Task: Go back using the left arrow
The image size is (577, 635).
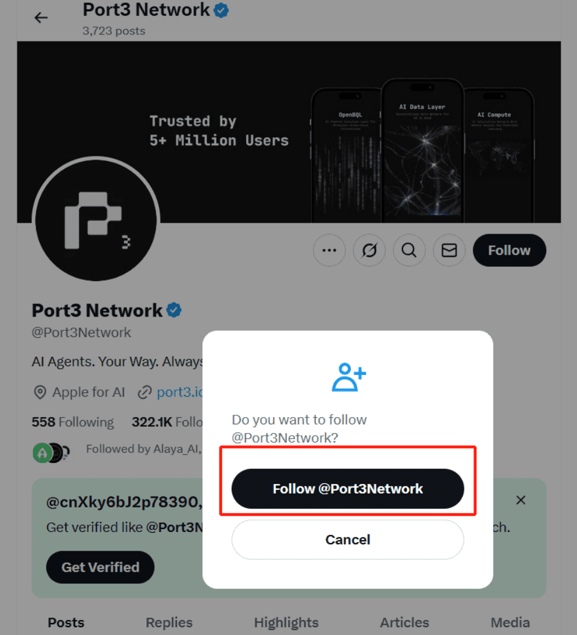Action: [x=41, y=18]
